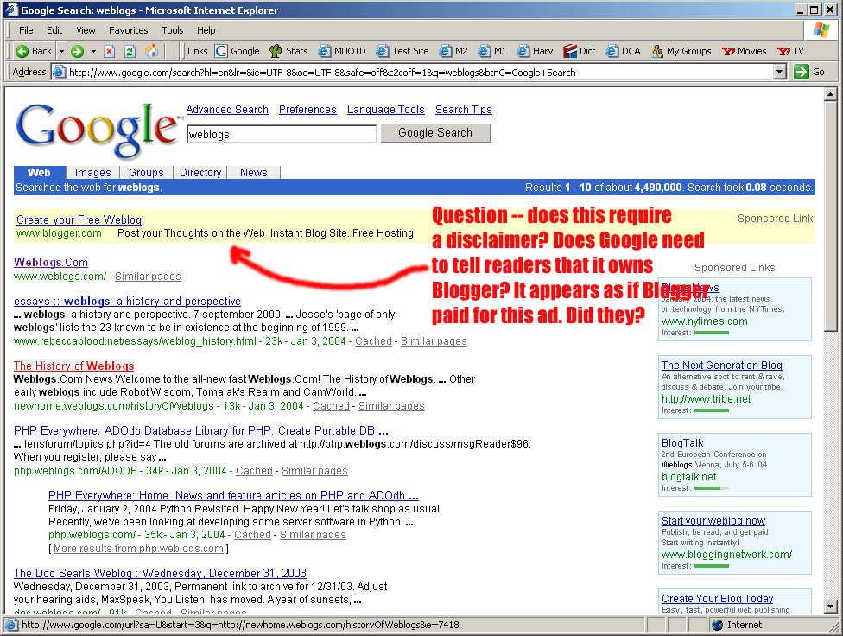Image resolution: width=843 pixels, height=636 pixels.
Task: Open the Favorites menu
Action: 128,30
